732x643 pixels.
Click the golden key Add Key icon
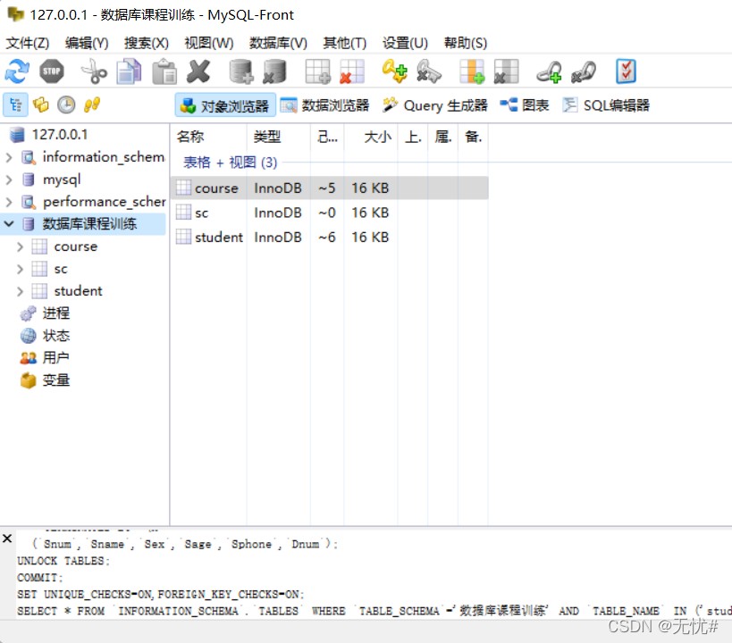(394, 71)
